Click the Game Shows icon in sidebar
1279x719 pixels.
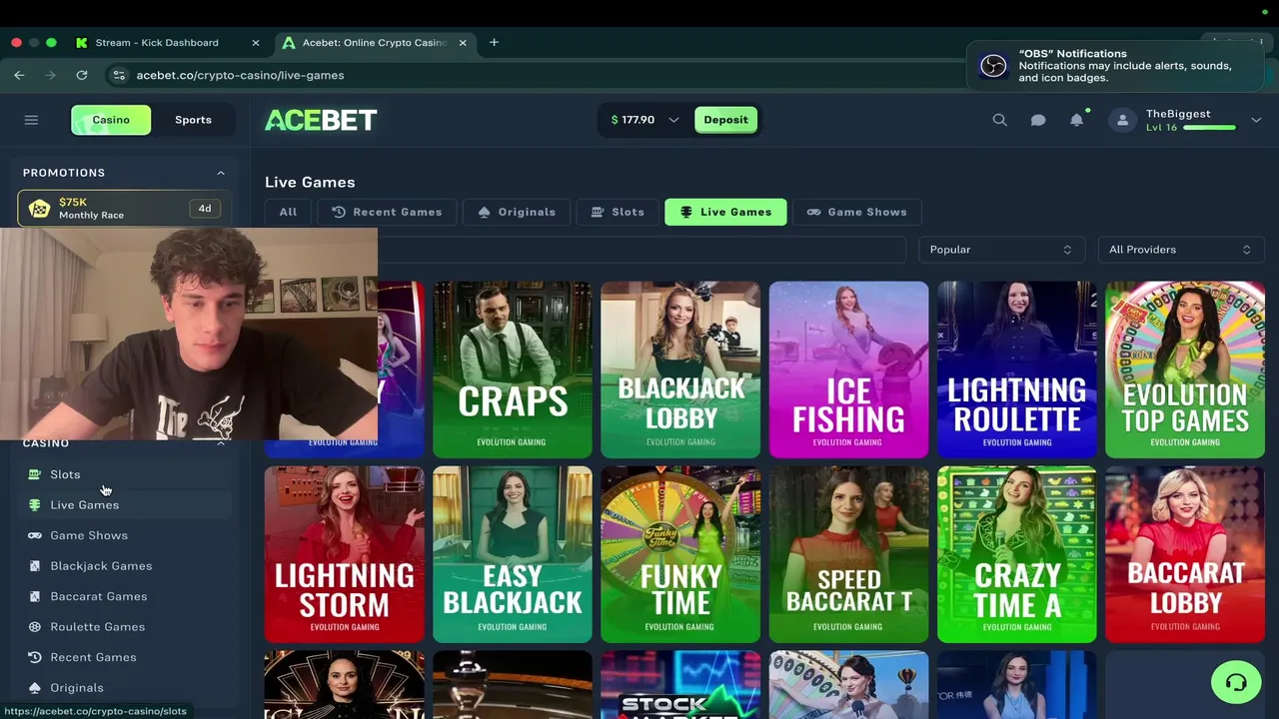[35, 535]
